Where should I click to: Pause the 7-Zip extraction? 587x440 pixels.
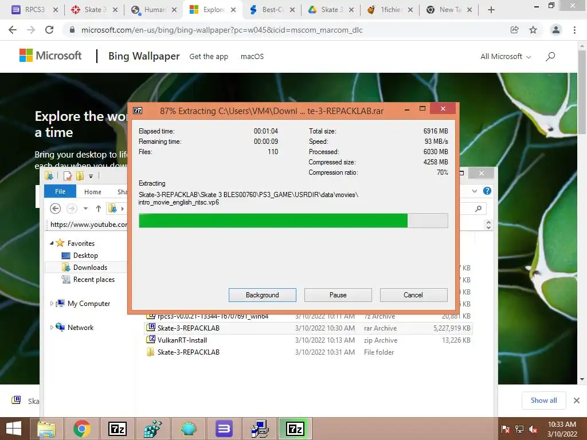coord(338,295)
